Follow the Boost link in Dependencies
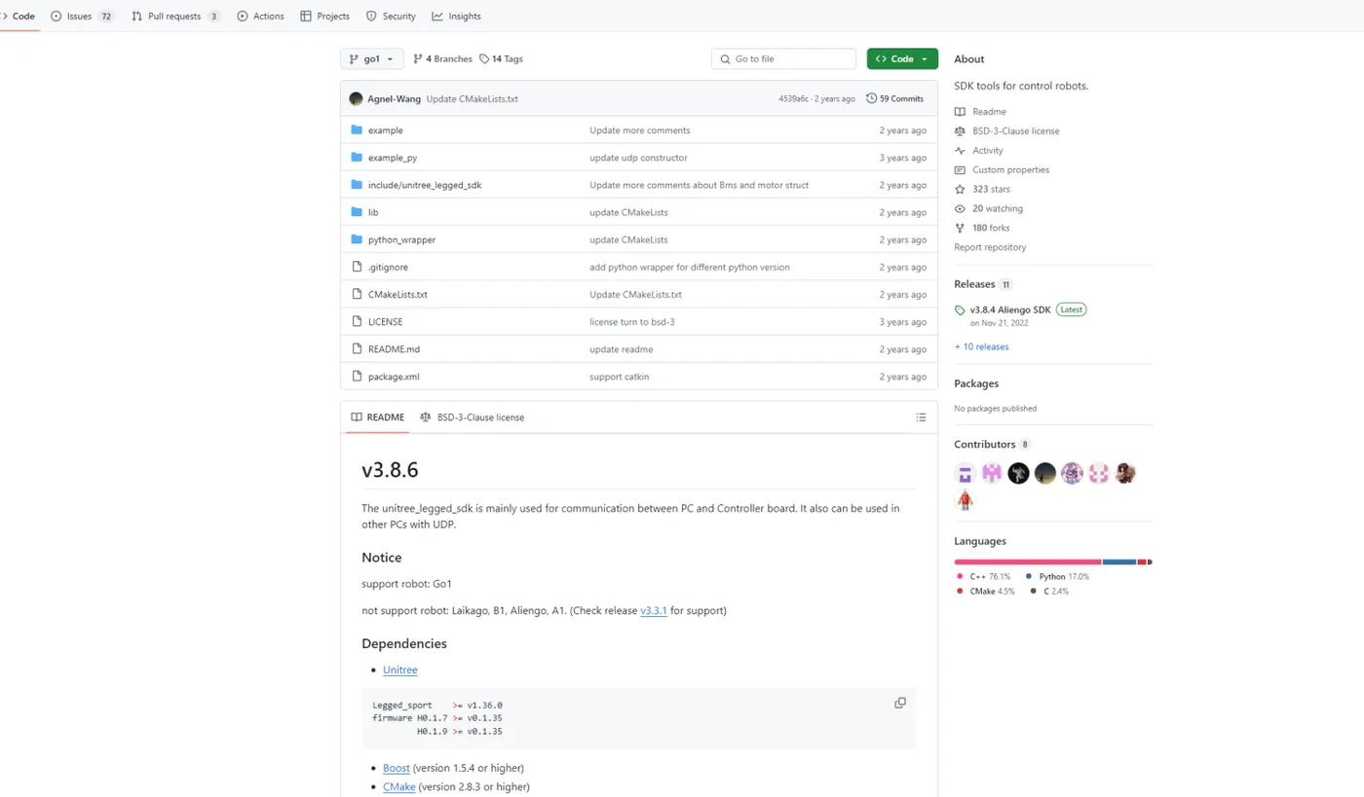 coord(397,768)
